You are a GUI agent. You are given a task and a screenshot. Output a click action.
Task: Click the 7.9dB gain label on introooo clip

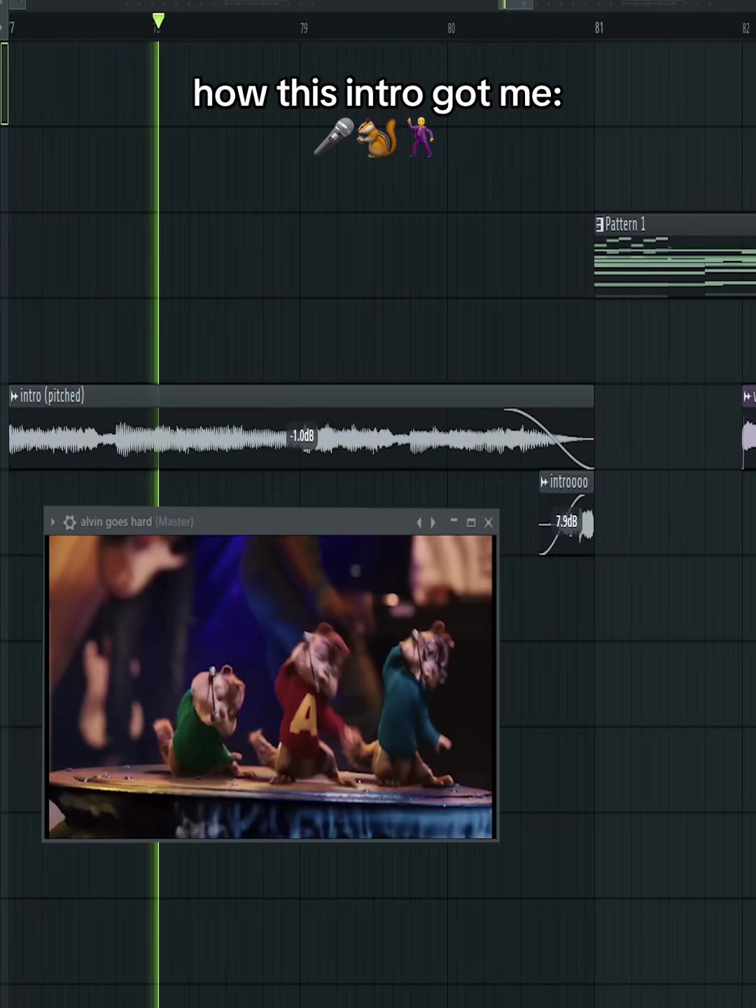pos(566,521)
